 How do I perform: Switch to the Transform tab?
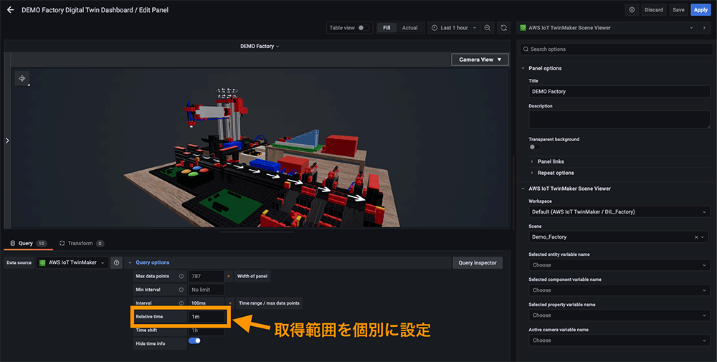(82, 244)
